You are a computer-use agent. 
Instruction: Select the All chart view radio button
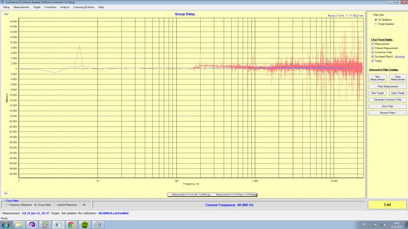pyautogui.click(x=81, y=205)
